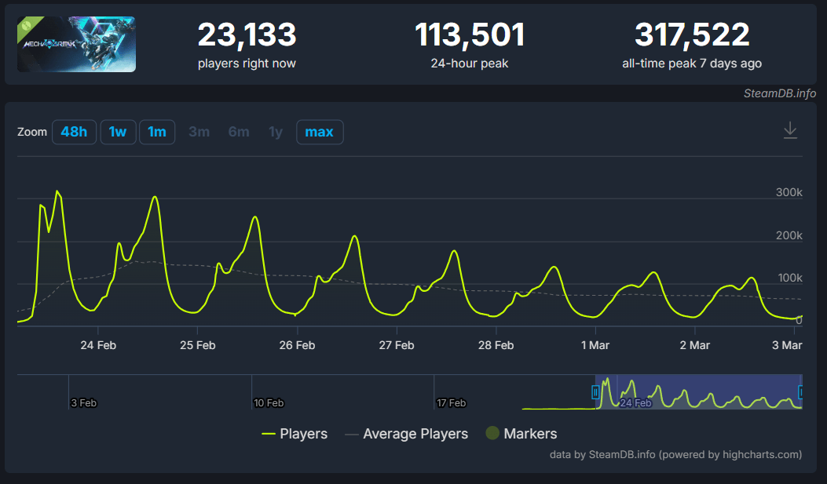This screenshot has height=484, width=827.
Task: Select the 1m zoom range
Action: click(156, 132)
